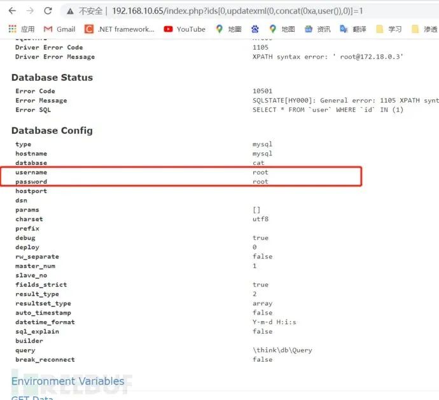Click the hostport label

[x=31, y=191]
